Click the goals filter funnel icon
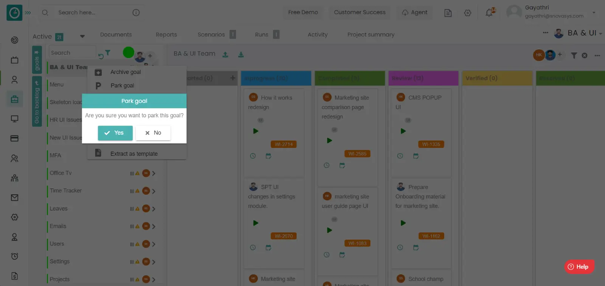Screen dimensions: 605x286 (x=108, y=53)
